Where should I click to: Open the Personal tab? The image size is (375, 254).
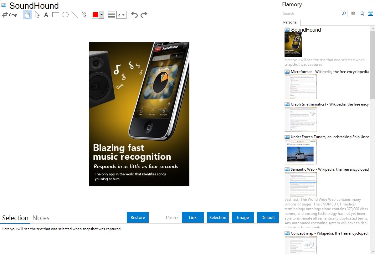tap(290, 22)
